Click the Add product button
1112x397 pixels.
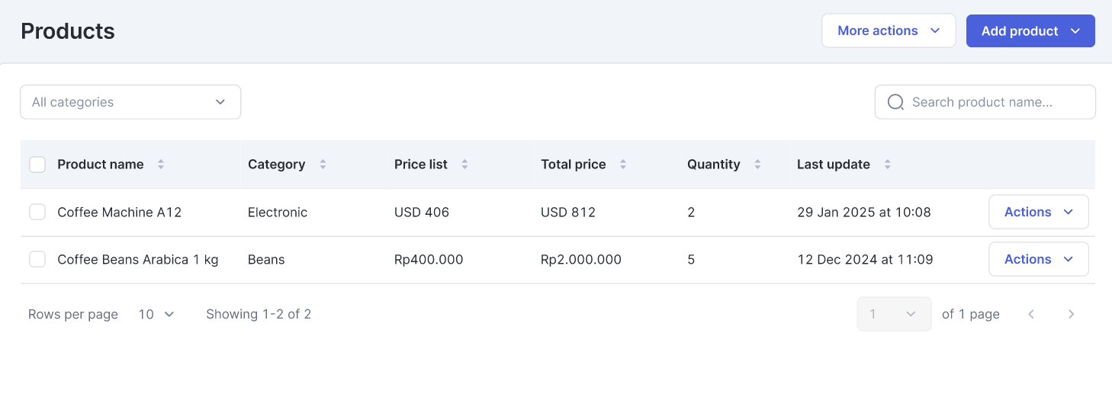[1030, 31]
